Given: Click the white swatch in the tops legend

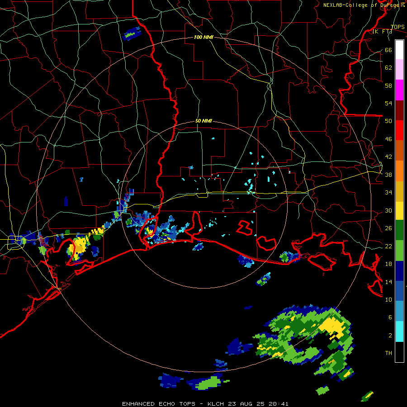Looking at the screenshot, I should (399, 50).
